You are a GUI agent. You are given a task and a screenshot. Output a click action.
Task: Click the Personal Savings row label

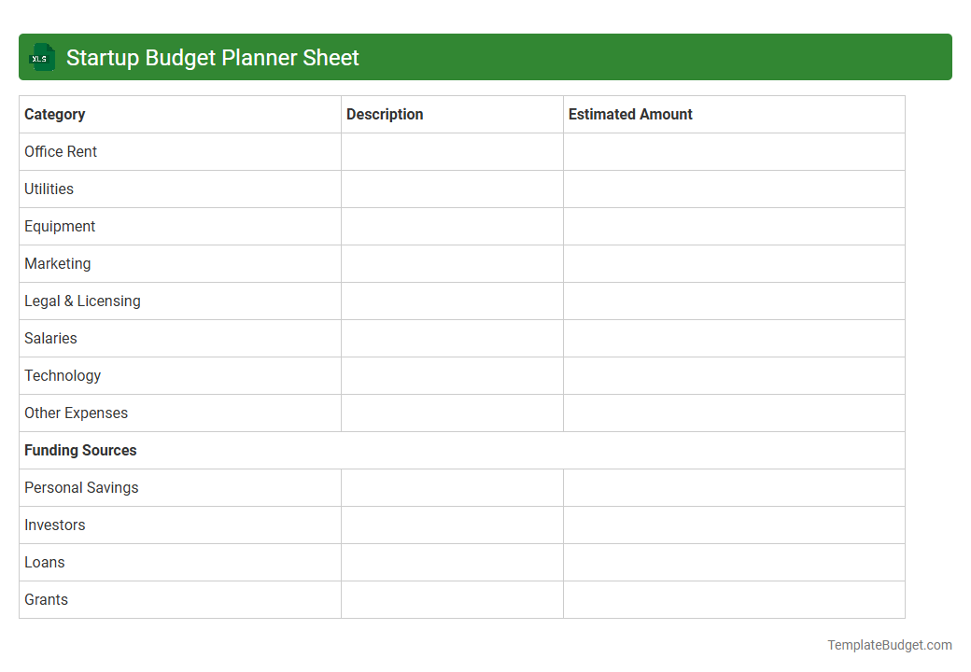(81, 487)
